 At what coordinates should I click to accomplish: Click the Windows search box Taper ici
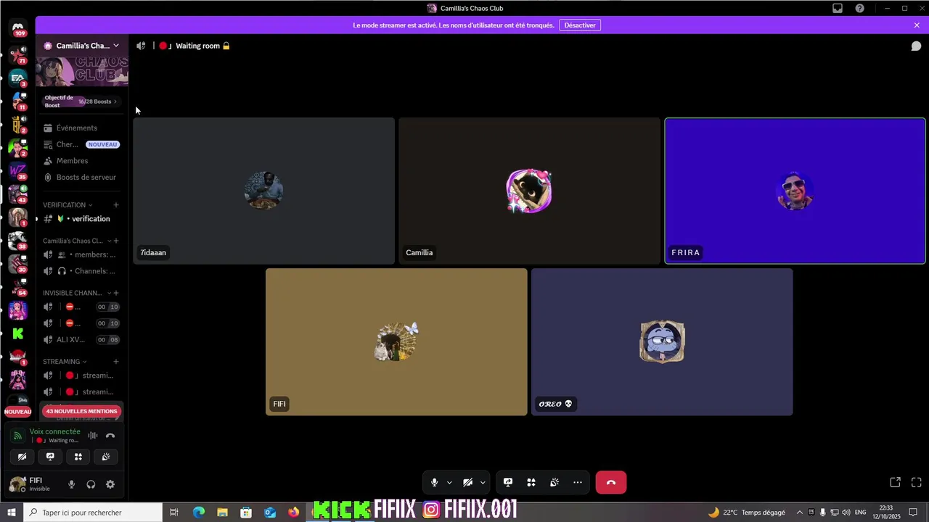(x=92, y=513)
